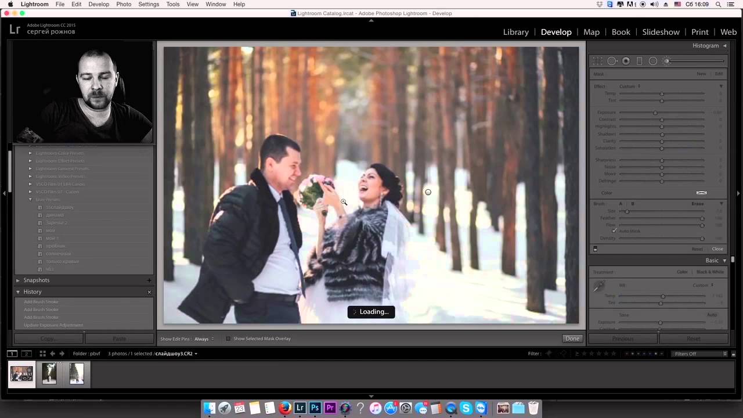Screen dimensions: 743x418
Task: Select the Radial Filter tool icon
Action: click(x=653, y=61)
